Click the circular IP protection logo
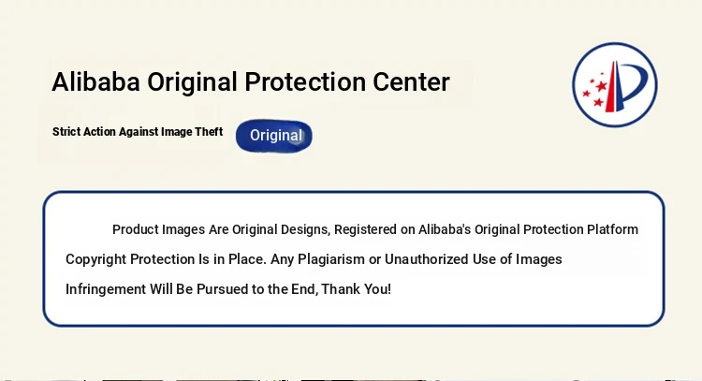702x381 pixels. pyautogui.click(x=615, y=85)
